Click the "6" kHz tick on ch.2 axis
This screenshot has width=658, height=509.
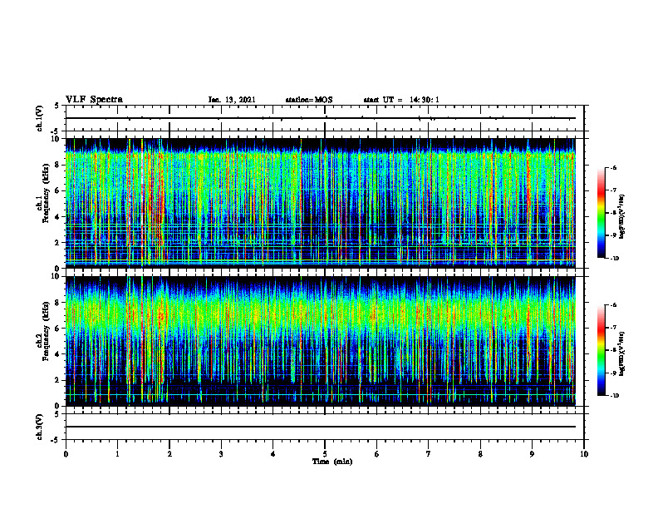[57, 329]
